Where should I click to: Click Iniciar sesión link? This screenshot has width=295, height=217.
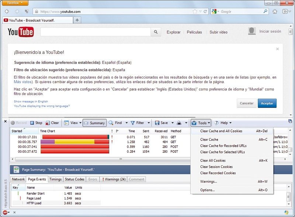point(270,31)
